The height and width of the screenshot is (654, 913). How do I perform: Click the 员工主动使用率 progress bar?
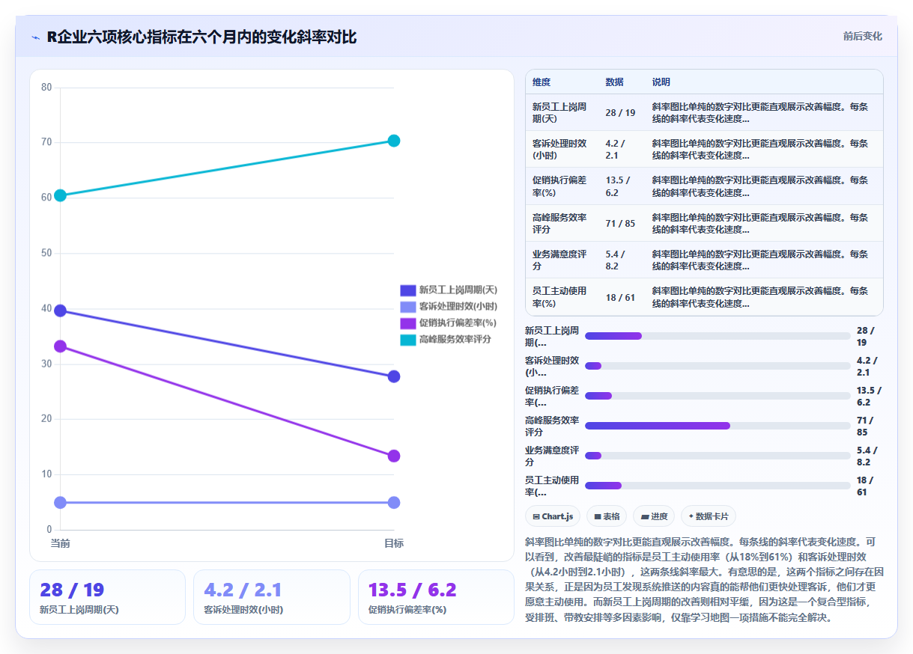coord(718,486)
